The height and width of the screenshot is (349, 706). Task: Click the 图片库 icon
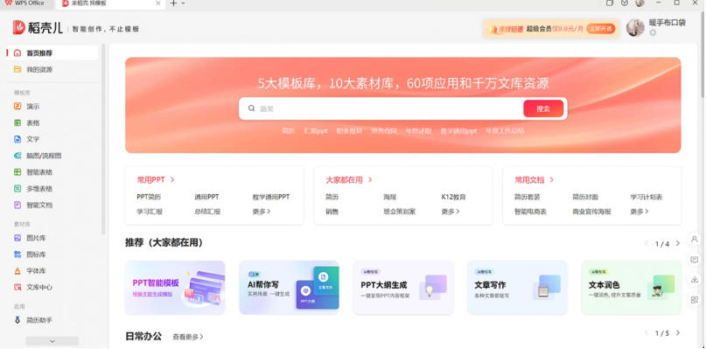17,238
